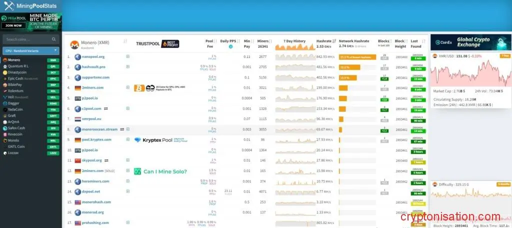Open the xmrpool.eu pool link
The image size is (512, 228).
[x=91, y=119]
